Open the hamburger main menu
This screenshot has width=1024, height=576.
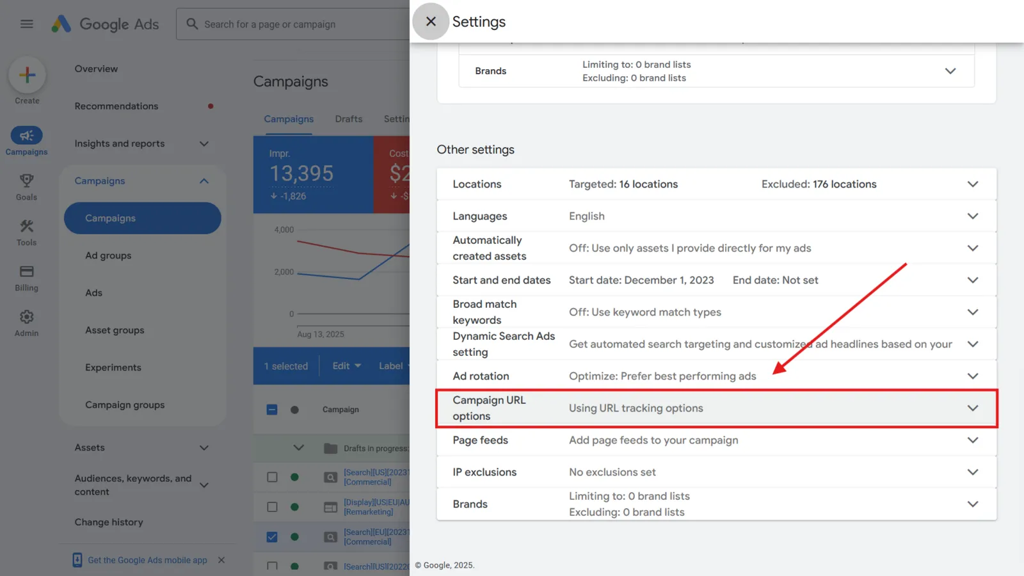[27, 24]
